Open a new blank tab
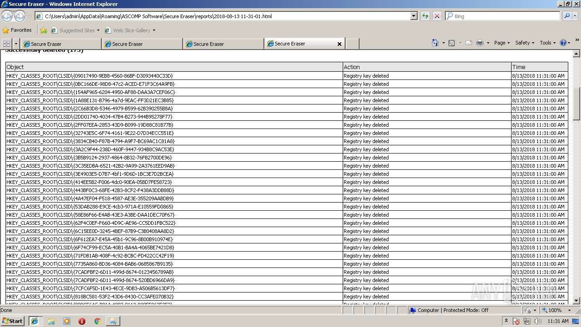The height and width of the screenshot is (327, 581). pyautogui.click(x=353, y=44)
